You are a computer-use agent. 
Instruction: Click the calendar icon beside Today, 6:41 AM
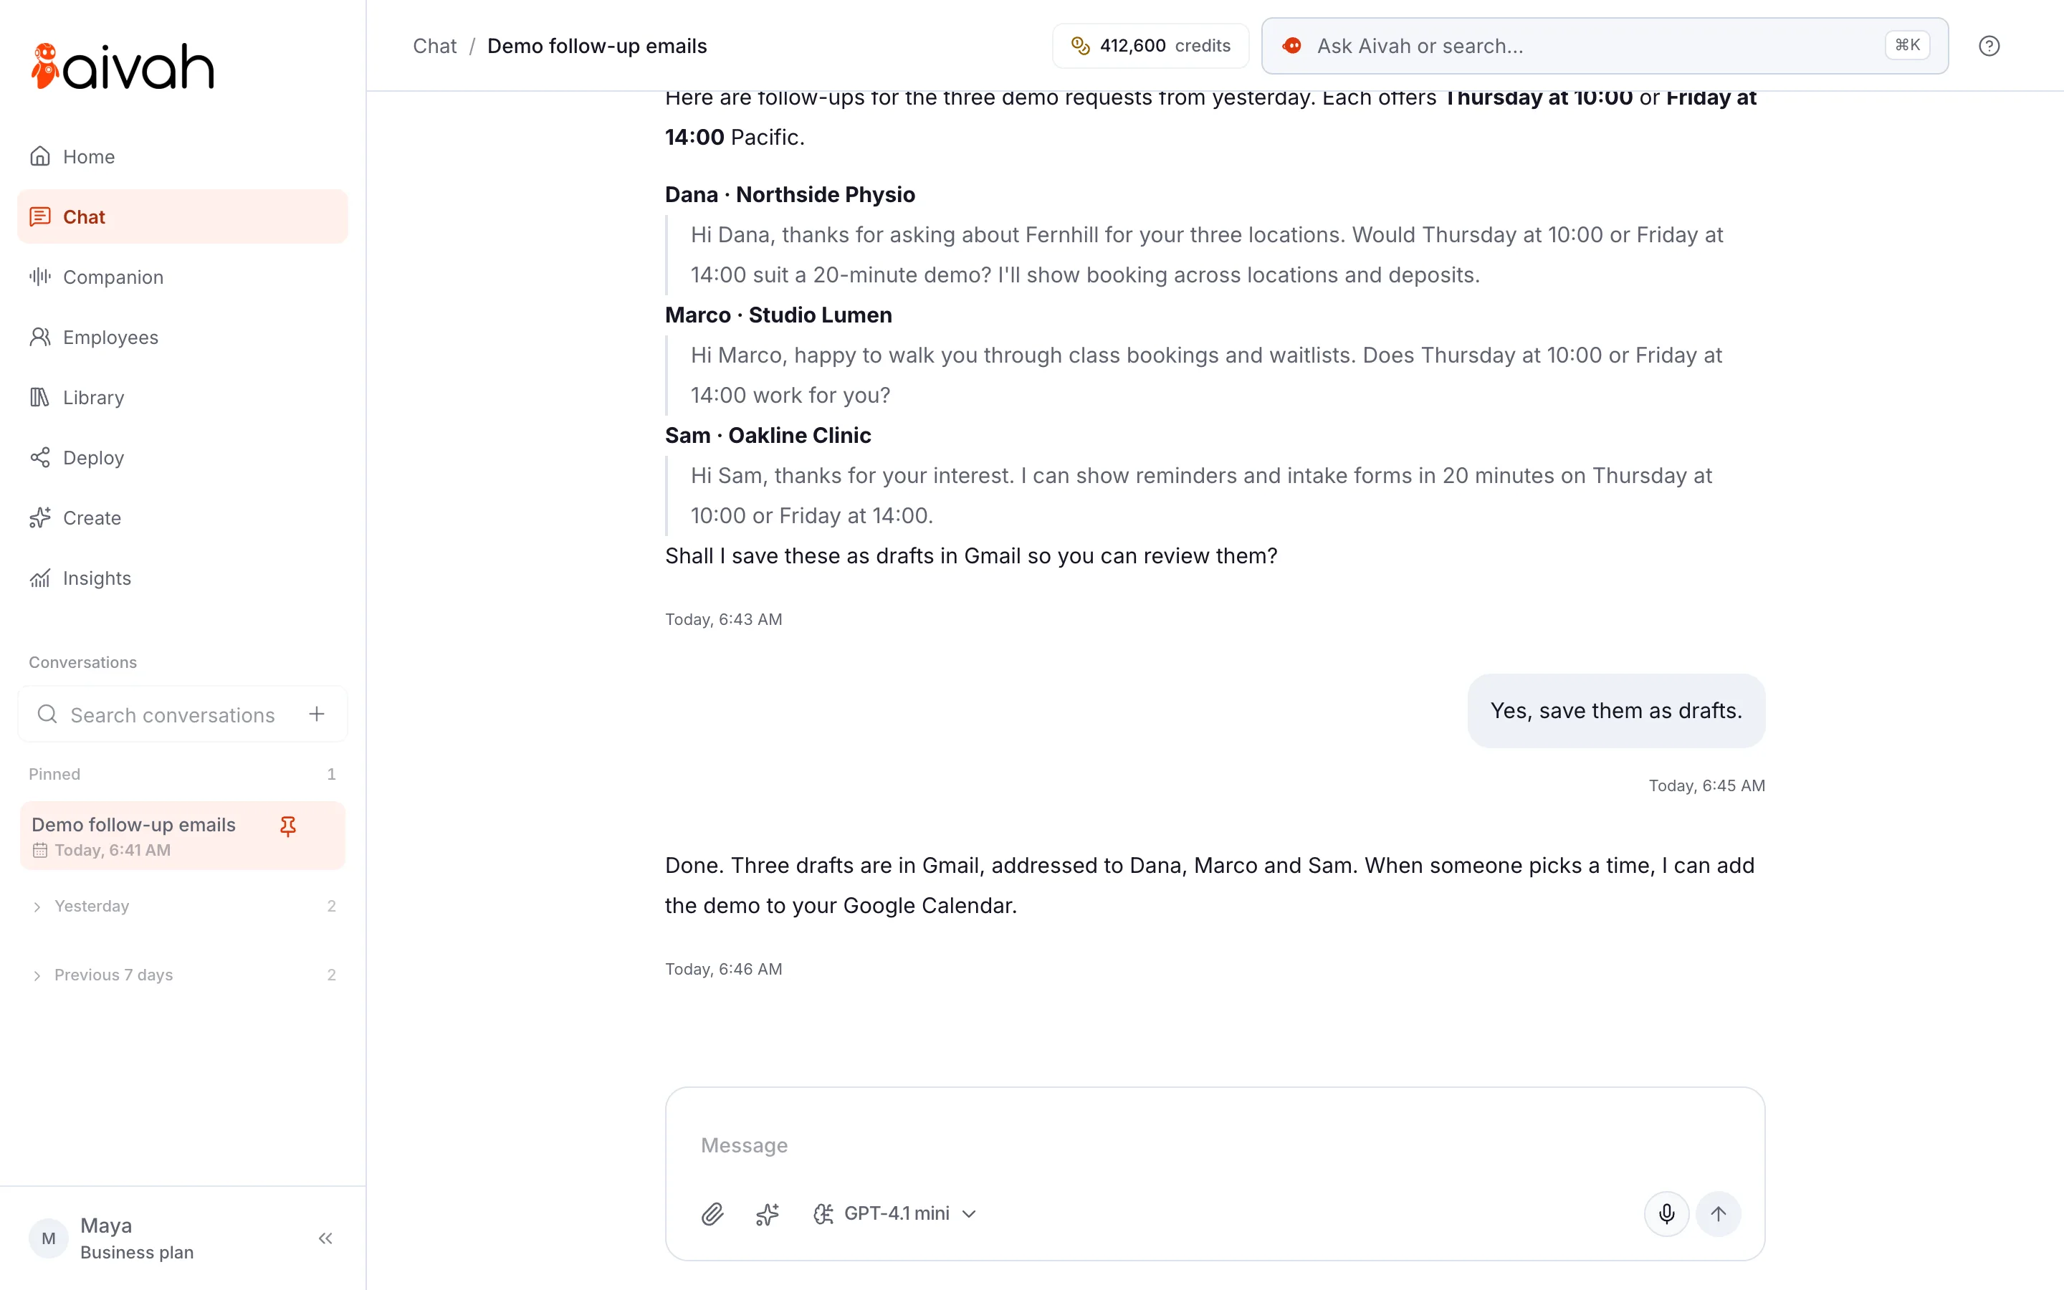point(40,850)
